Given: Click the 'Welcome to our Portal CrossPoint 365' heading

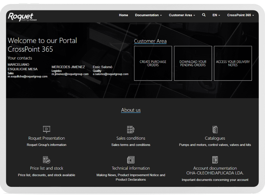Looking at the screenshot, I should coord(42,45).
